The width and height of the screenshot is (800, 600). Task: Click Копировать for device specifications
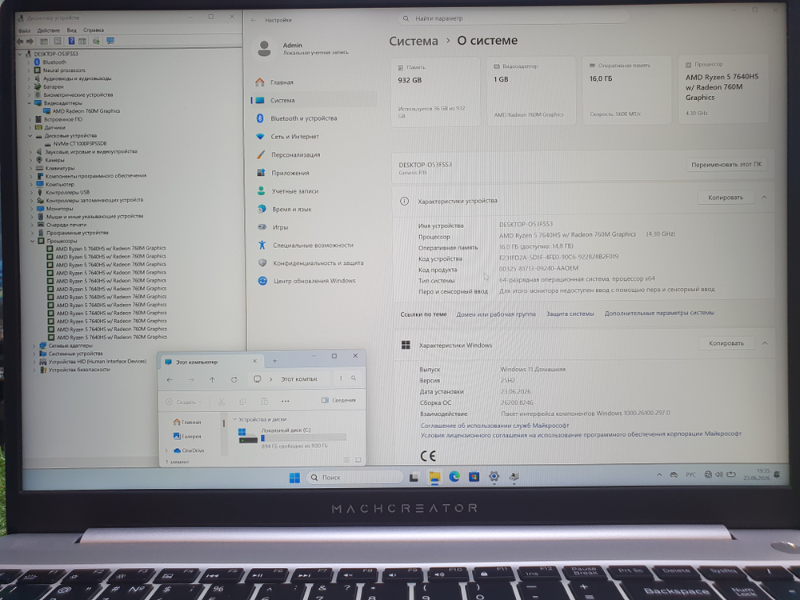point(726,198)
